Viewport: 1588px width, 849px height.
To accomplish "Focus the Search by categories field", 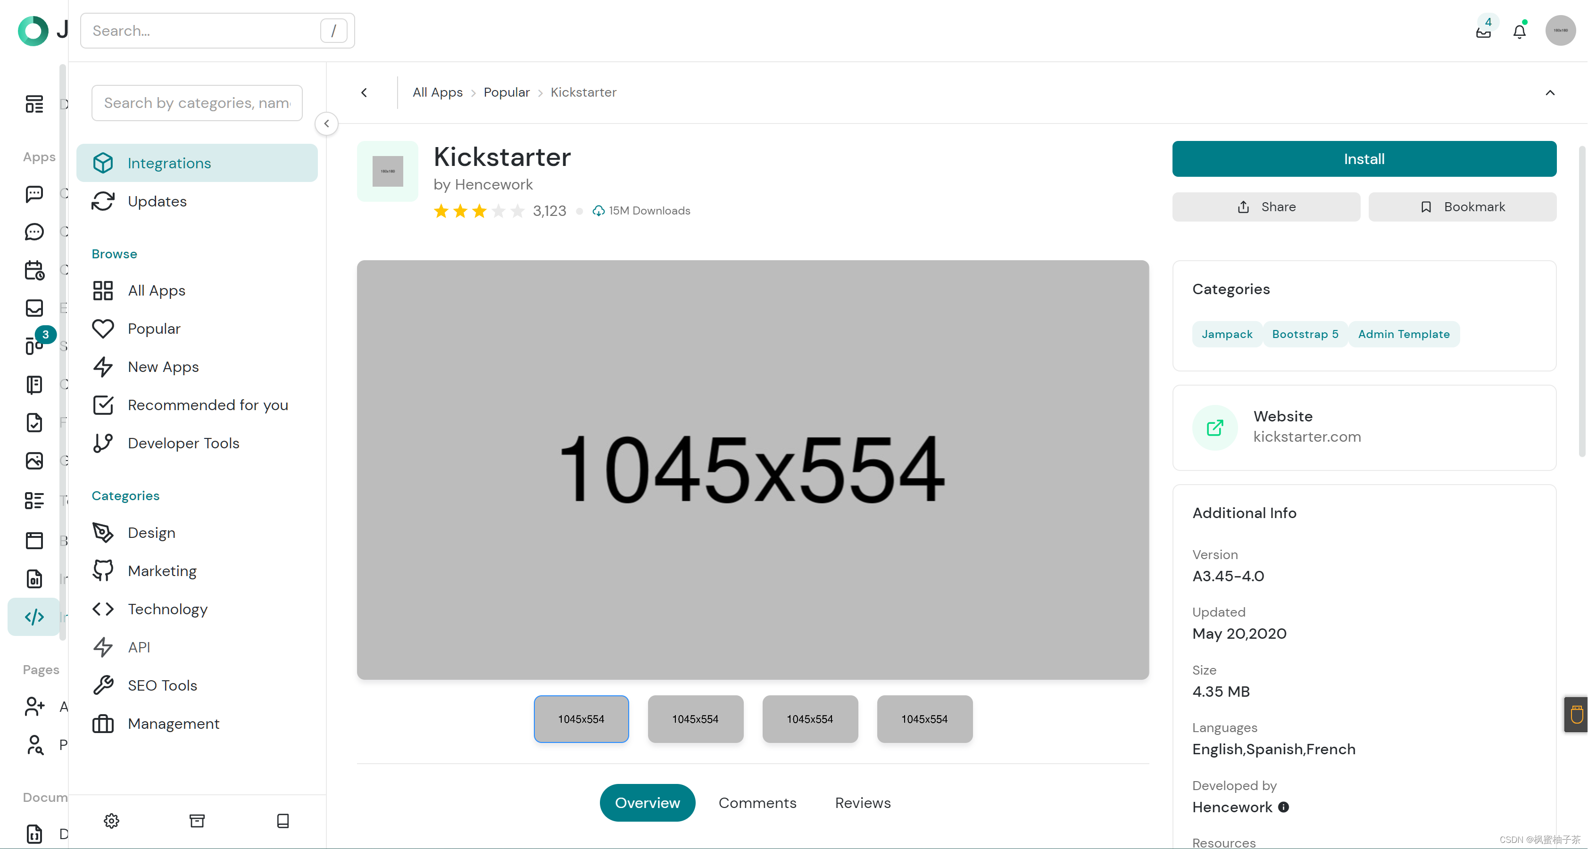I will click(x=197, y=103).
